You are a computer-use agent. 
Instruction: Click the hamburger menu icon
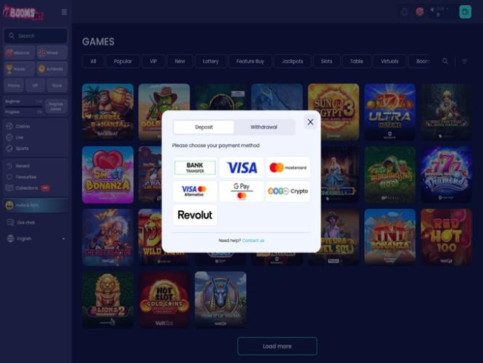click(x=64, y=12)
